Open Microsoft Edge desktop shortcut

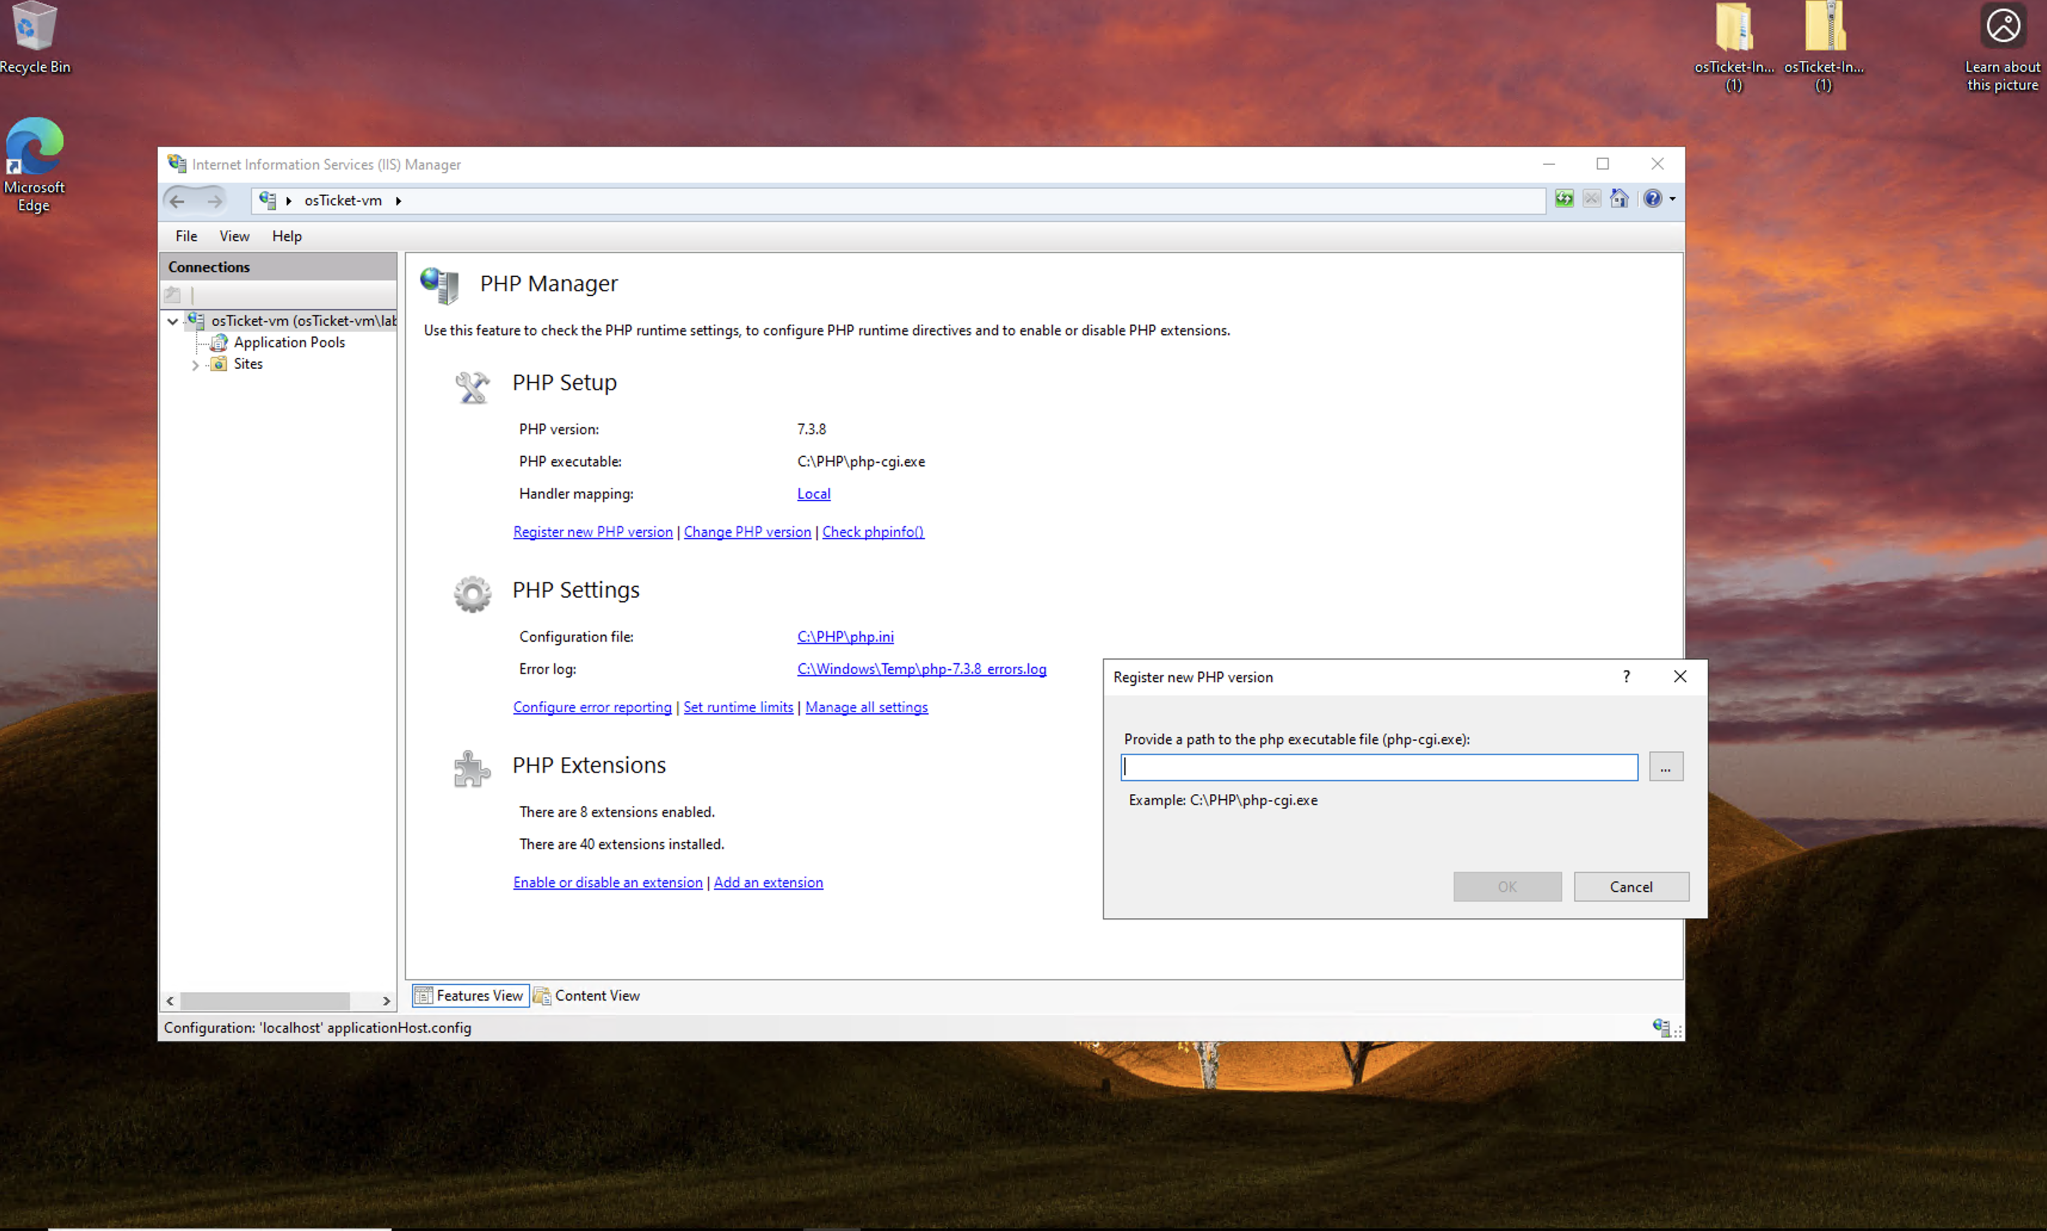click(34, 164)
